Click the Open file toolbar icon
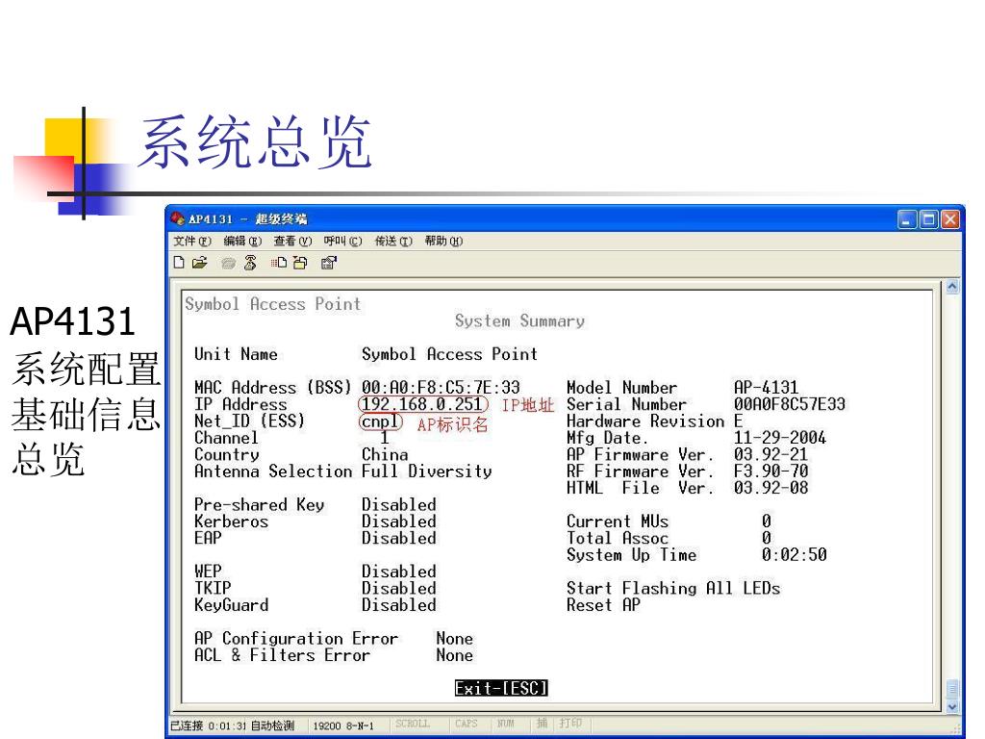This screenshot has width=985, height=739. [x=200, y=263]
